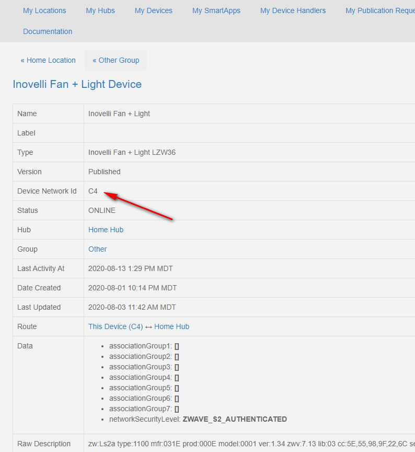The width and height of the screenshot is (415, 452).
Task: Click the 'Data' row label
Action: [x=25, y=346]
